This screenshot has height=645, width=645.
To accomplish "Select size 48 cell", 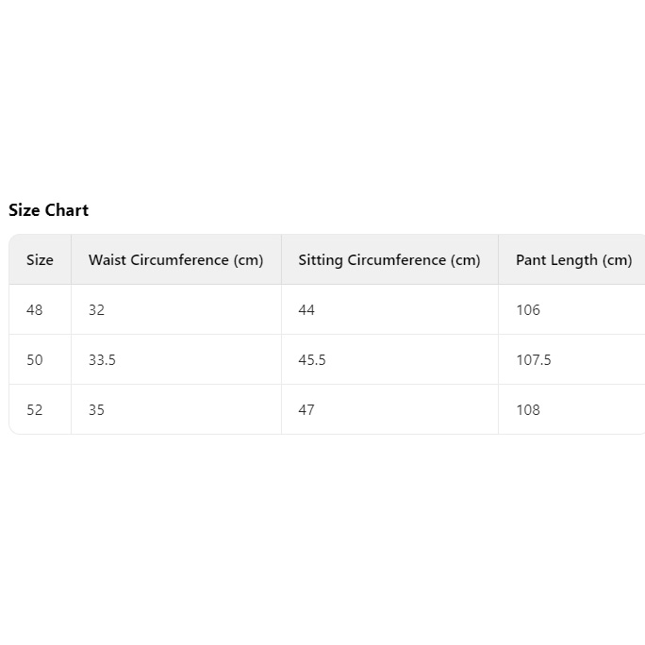I will [40, 309].
